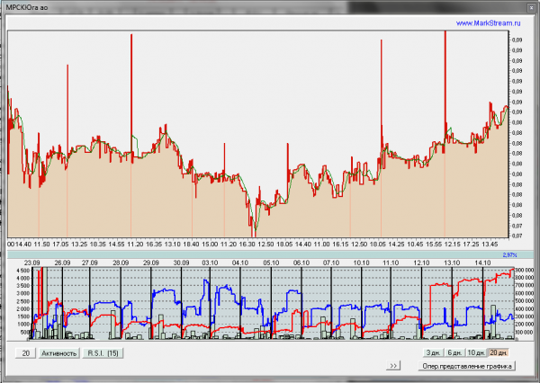Click the '10.10' date label
The height and width of the screenshot is (383, 540).
(361, 263)
